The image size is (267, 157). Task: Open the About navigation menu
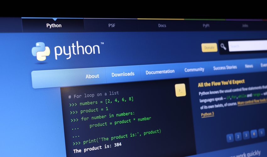pyautogui.click(x=92, y=76)
